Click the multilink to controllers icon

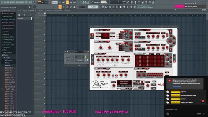pyautogui.click(x=74, y=7)
